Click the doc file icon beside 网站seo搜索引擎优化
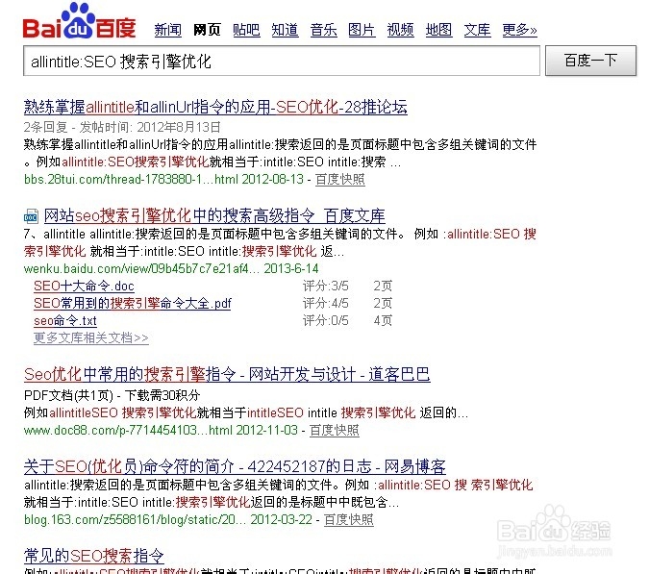The height and width of the screenshot is (574, 649). tap(31, 216)
